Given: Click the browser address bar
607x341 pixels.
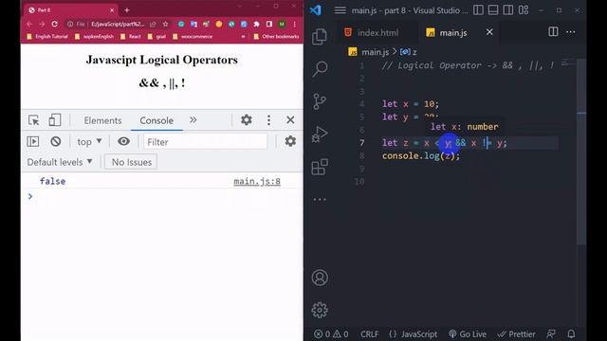Looking at the screenshot, I should (118, 24).
